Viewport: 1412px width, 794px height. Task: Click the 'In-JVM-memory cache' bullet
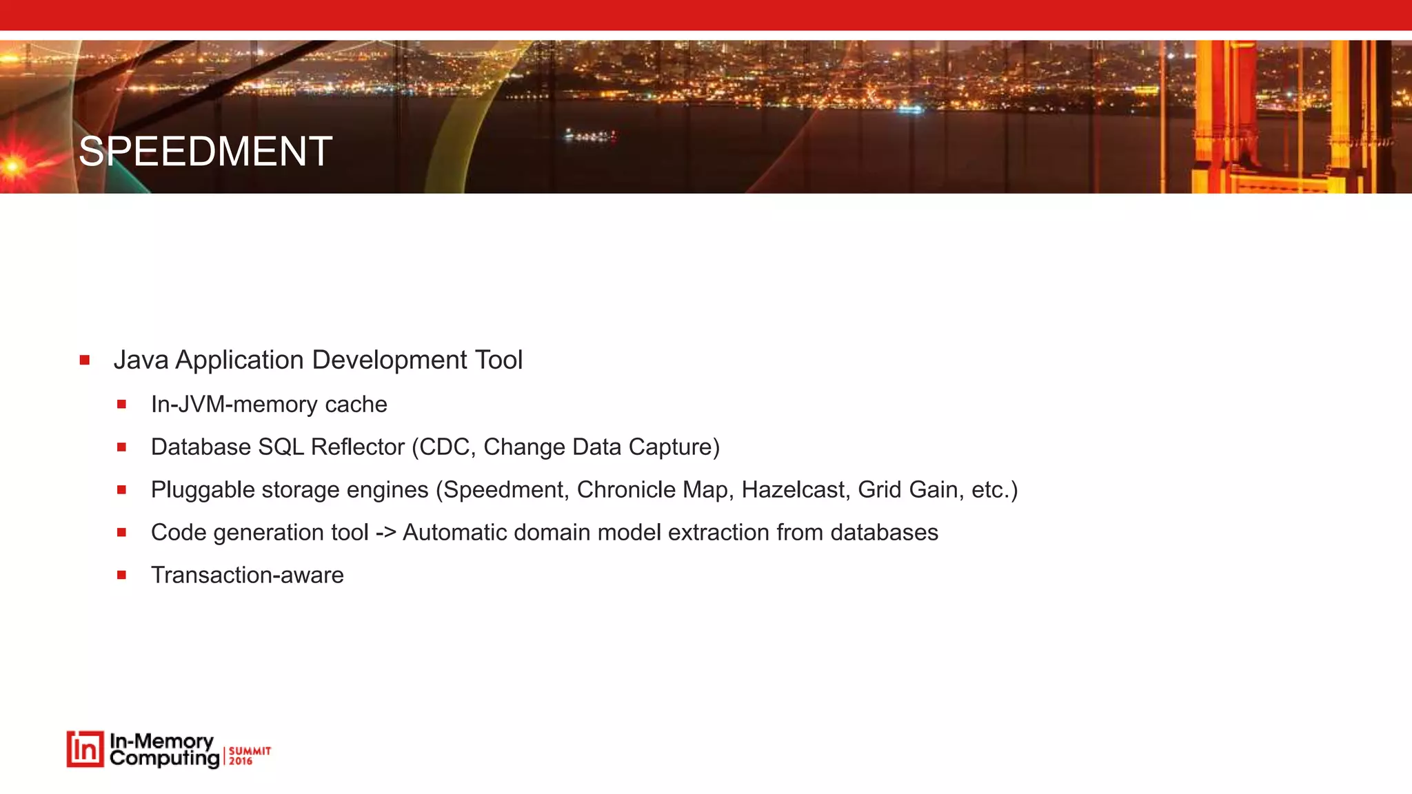pyautogui.click(x=269, y=404)
